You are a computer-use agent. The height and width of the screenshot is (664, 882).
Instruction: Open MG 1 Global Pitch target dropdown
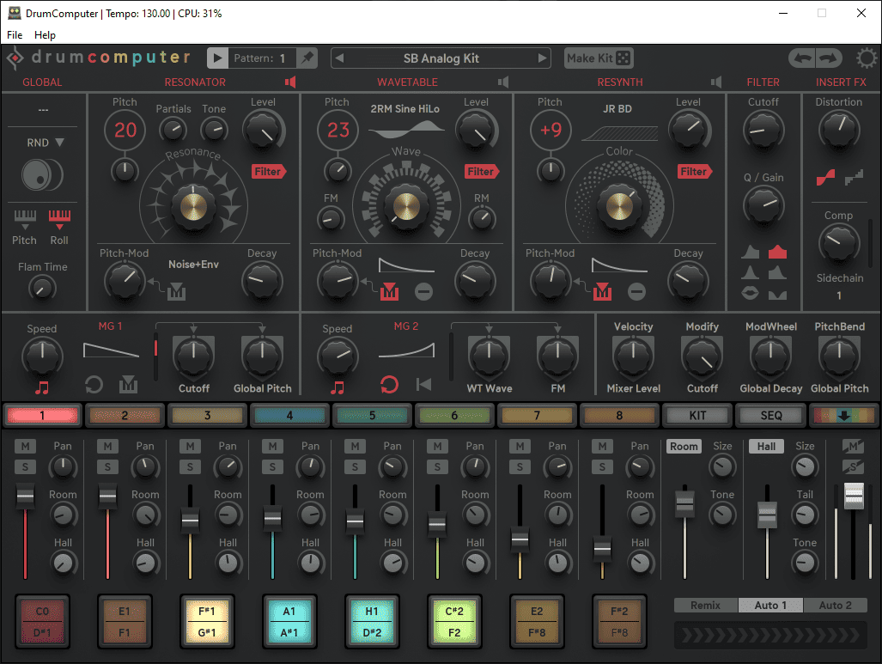click(x=262, y=388)
